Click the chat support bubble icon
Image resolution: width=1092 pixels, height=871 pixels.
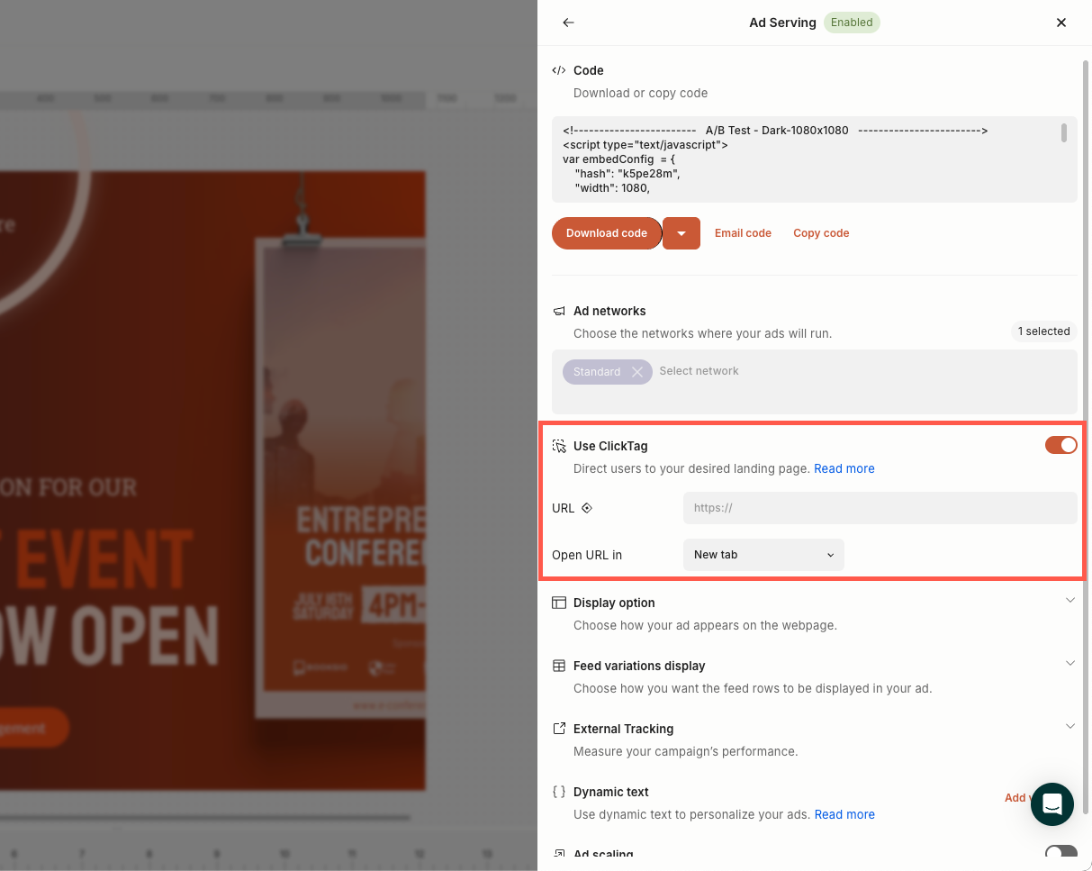[x=1051, y=803]
